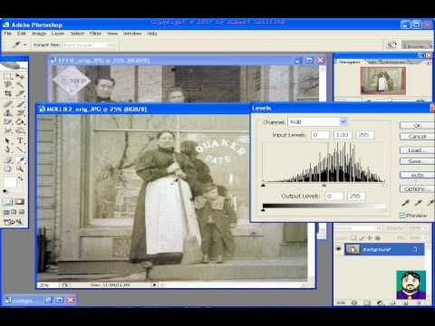Select the Clone Stamp tool

click(x=8, y=113)
